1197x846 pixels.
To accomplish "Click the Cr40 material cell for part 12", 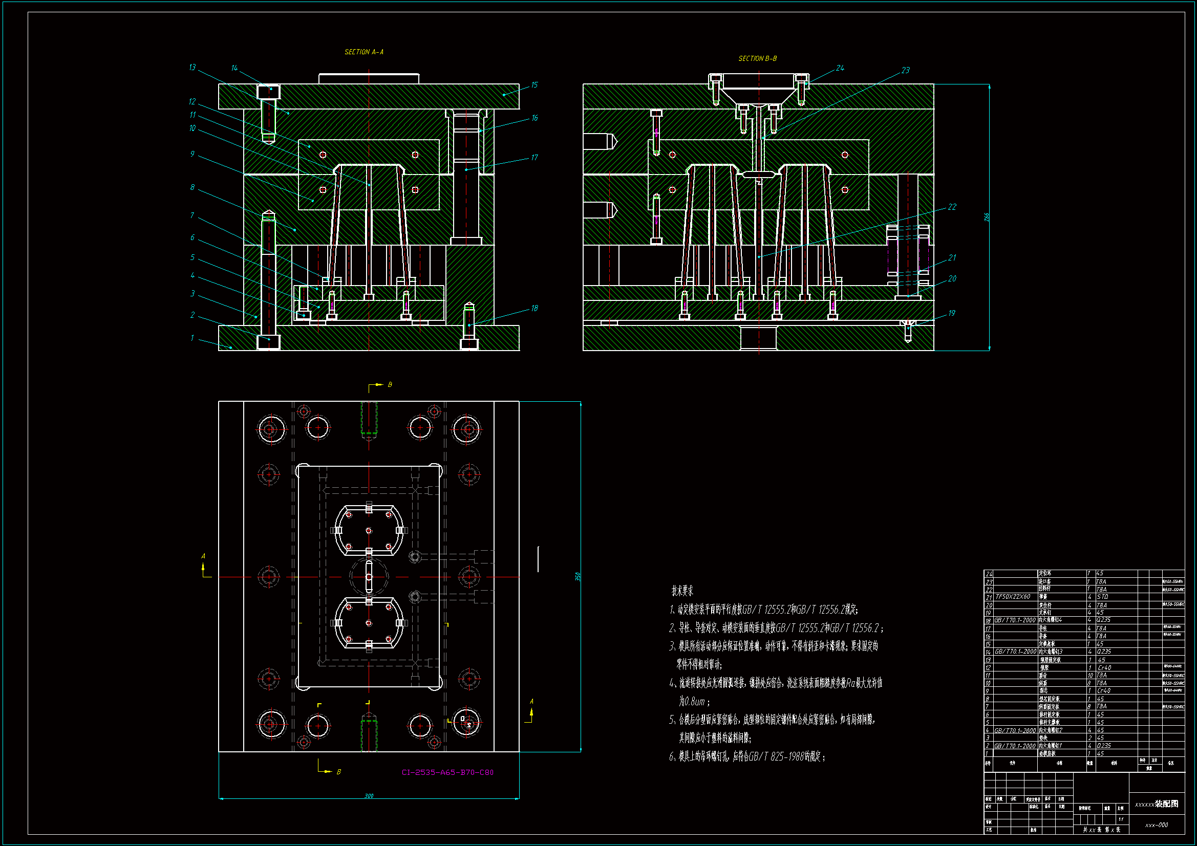I will pos(1104,668).
